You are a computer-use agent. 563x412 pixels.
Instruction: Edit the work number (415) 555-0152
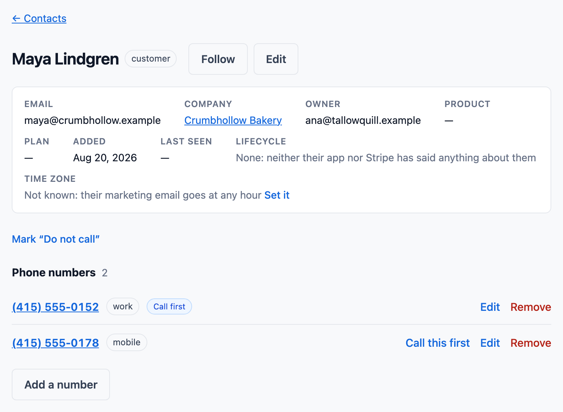[490, 307]
